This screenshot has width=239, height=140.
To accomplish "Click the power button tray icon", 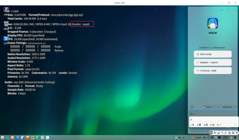I will [219, 137].
